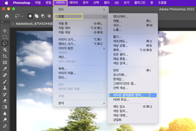Choose 자동 색상
Image resolution: width=196 pixels, height=131 pixels.
pos(81,32)
